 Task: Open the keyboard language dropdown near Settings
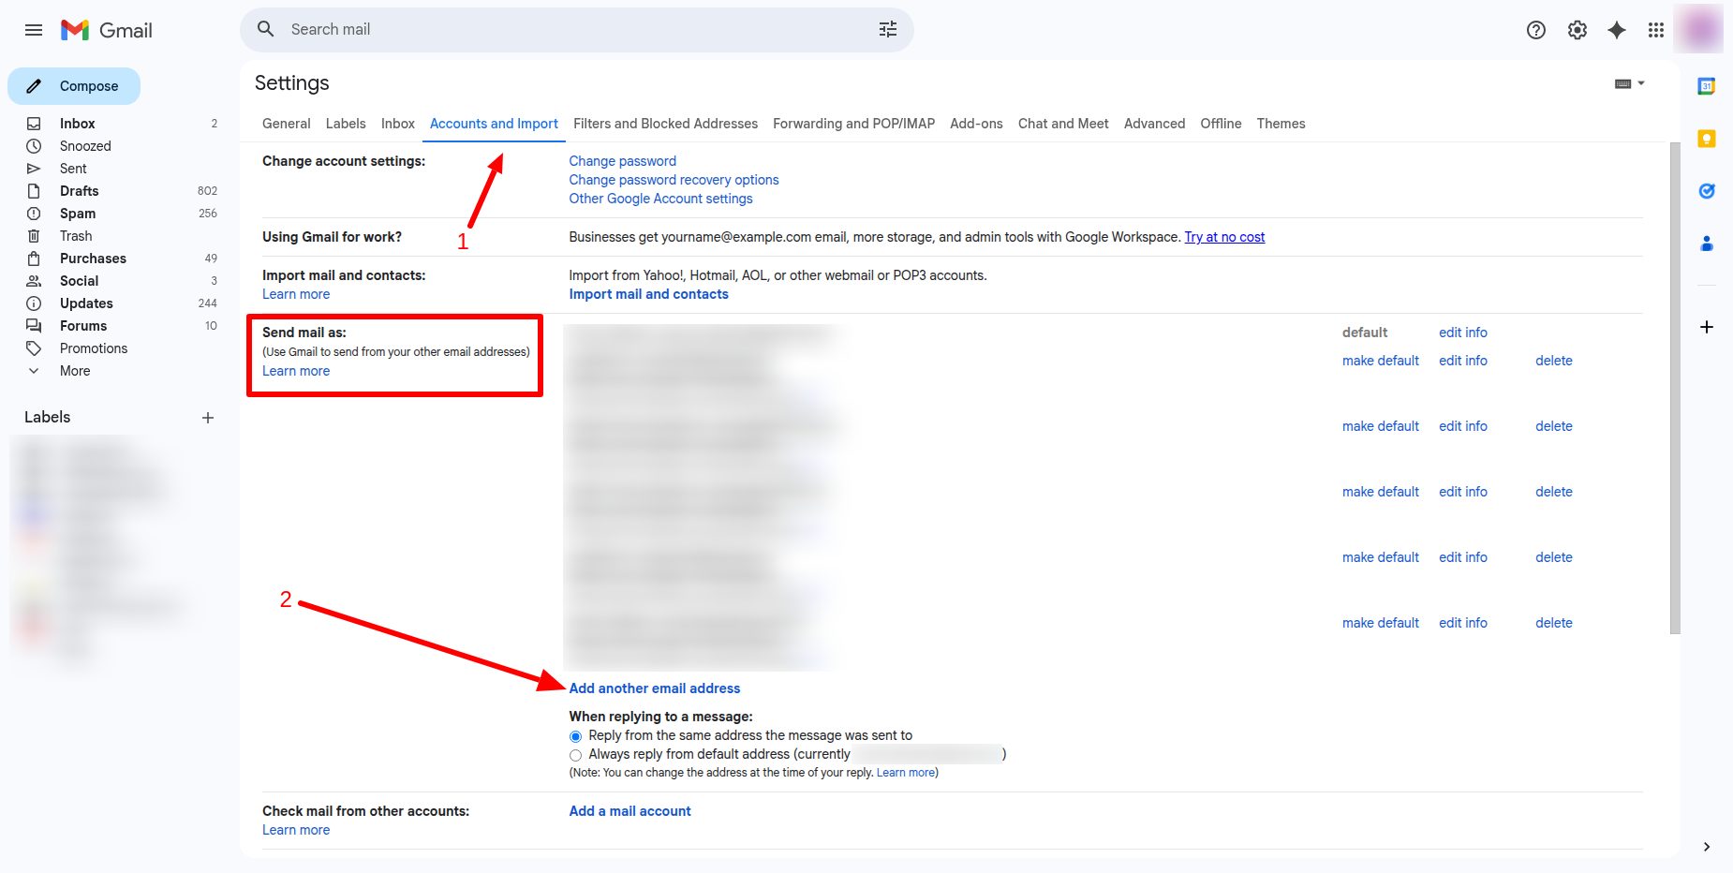pos(1630,82)
